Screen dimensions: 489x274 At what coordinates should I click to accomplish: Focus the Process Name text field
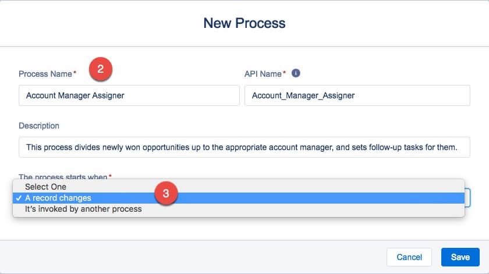[x=129, y=95]
